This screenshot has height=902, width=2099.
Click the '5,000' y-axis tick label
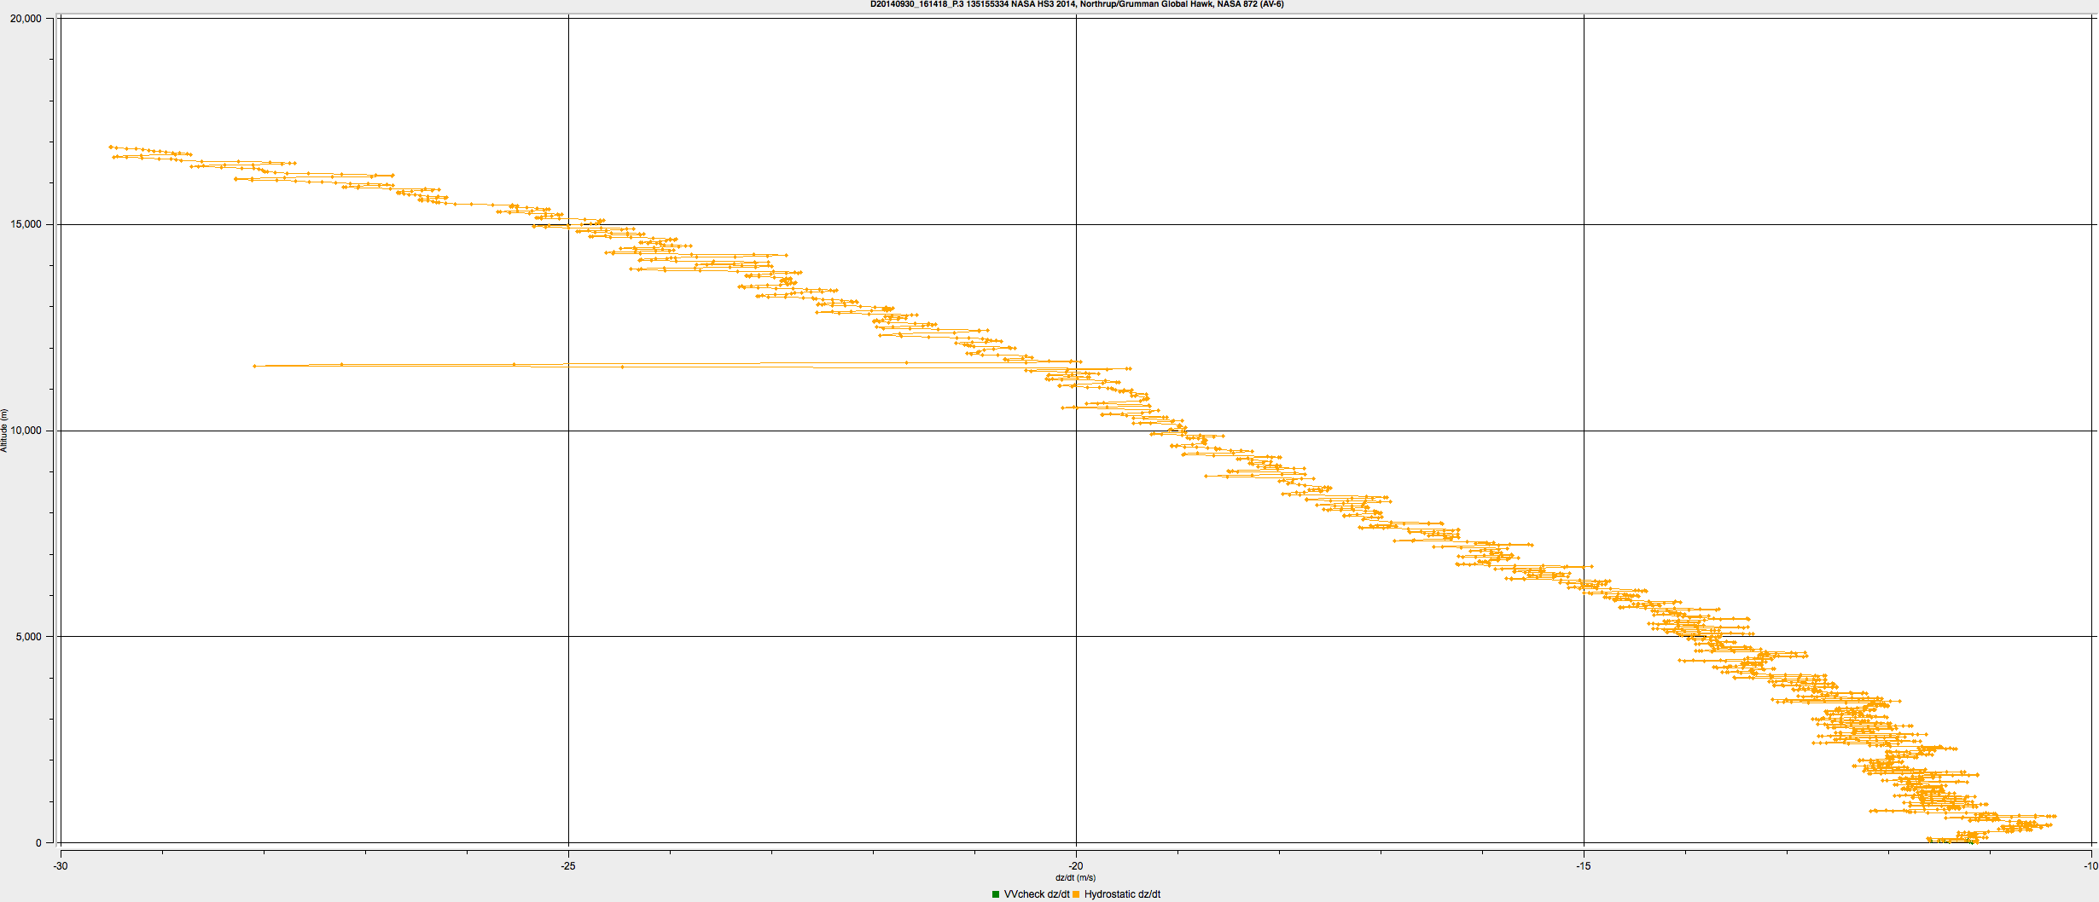pyautogui.click(x=28, y=637)
